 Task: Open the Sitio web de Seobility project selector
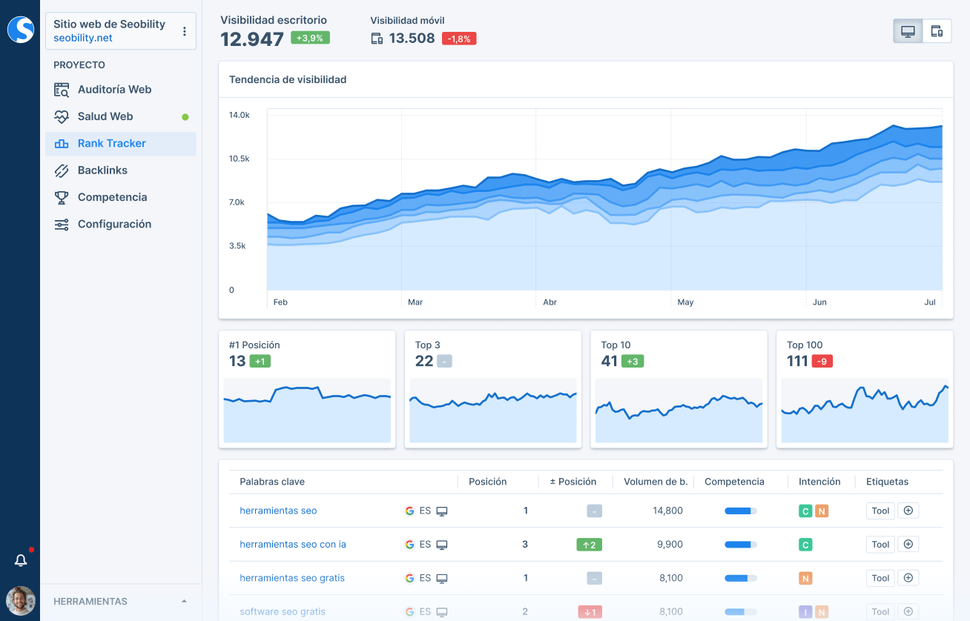111,30
